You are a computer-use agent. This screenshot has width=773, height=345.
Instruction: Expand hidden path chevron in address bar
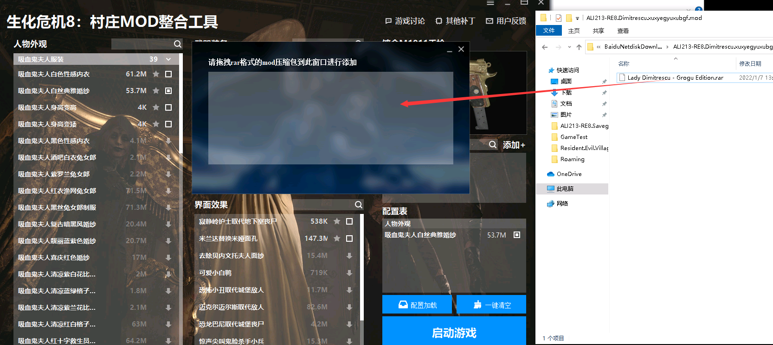[599, 47]
